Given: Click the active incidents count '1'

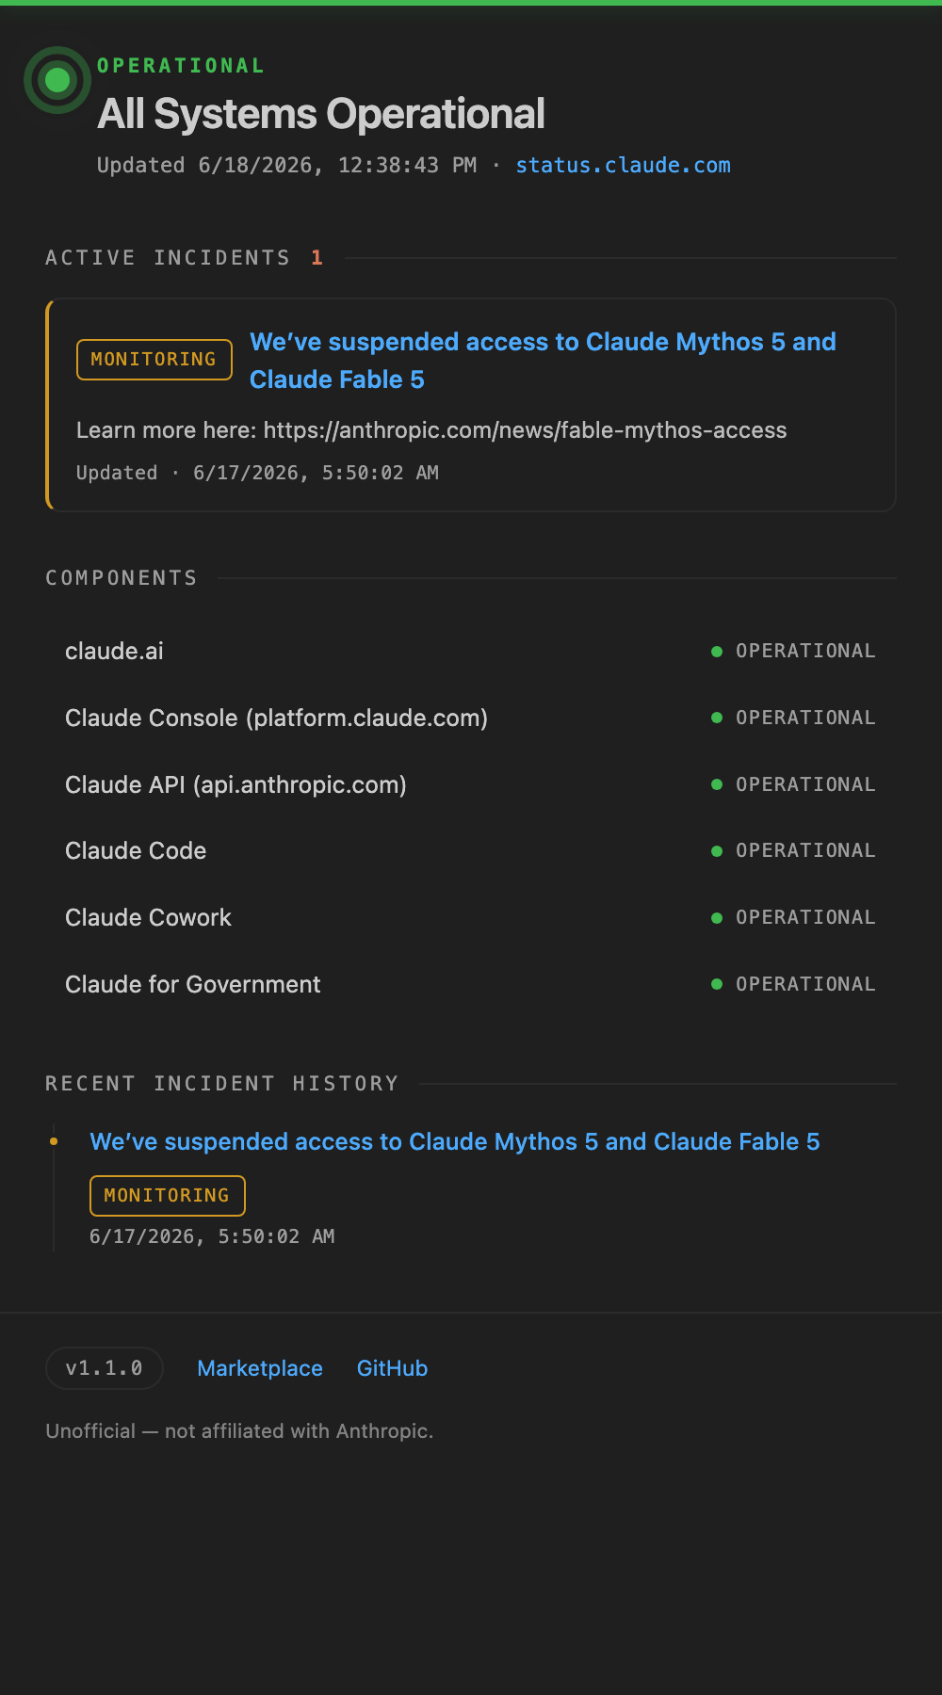Looking at the screenshot, I should point(317,258).
